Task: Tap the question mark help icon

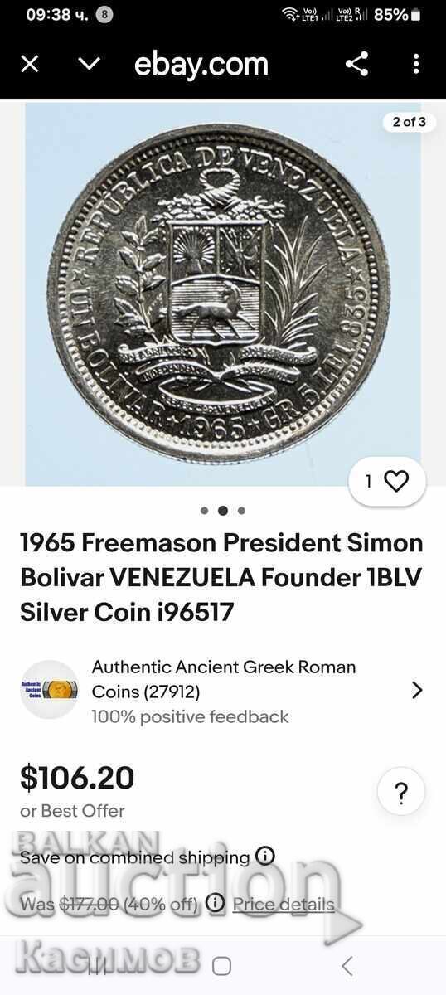Action: [401, 793]
